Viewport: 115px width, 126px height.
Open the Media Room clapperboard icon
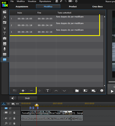pos(5,12)
